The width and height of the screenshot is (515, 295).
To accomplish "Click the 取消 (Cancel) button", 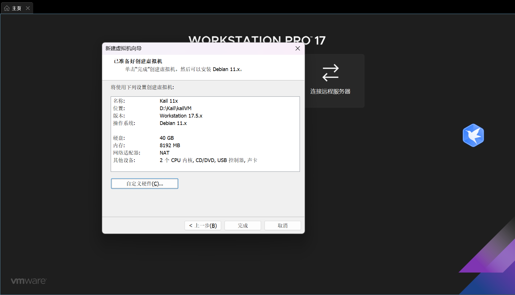I will [x=282, y=226].
